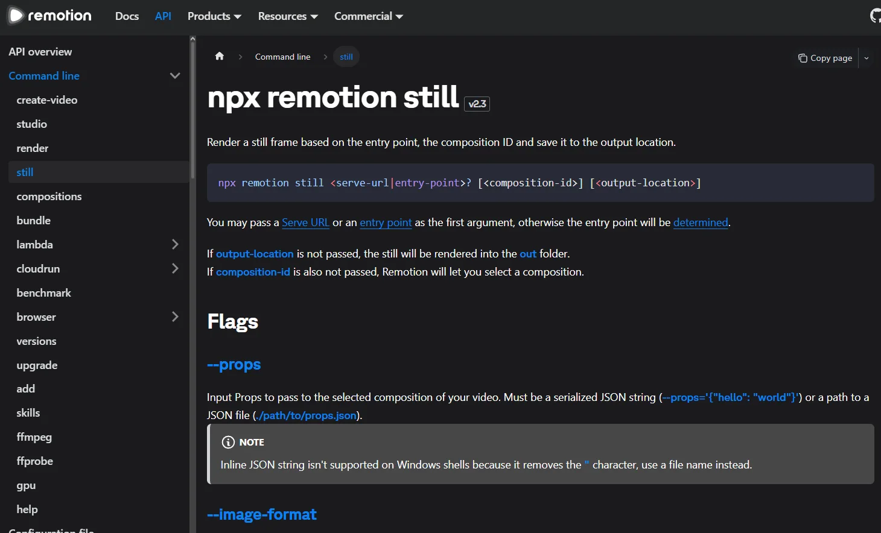Open the entry point link
The image size is (881, 533).
[x=386, y=222]
